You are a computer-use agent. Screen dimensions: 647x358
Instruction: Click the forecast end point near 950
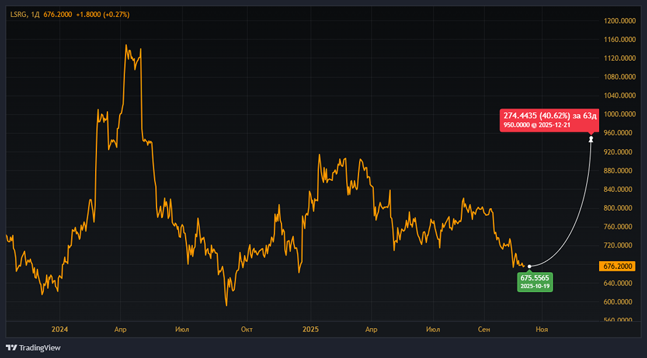pyautogui.click(x=591, y=140)
